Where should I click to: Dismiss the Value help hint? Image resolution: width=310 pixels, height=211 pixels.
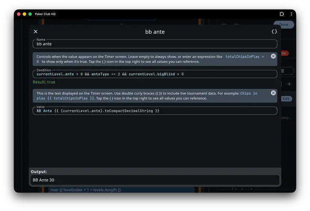coord(273,93)
